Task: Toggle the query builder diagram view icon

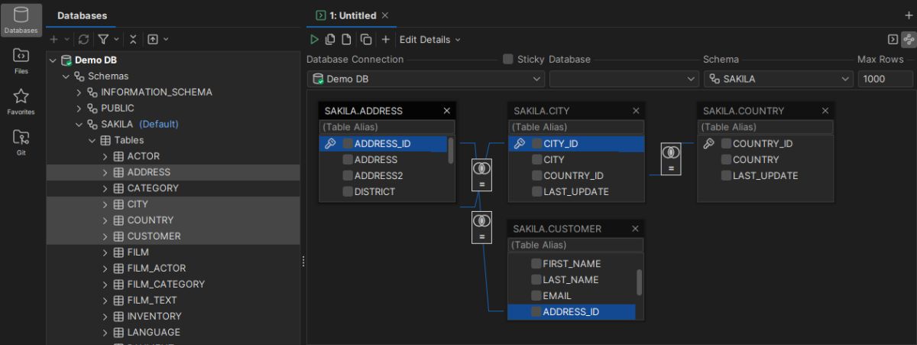Action: pyautogui.click(x=909, y=39)
